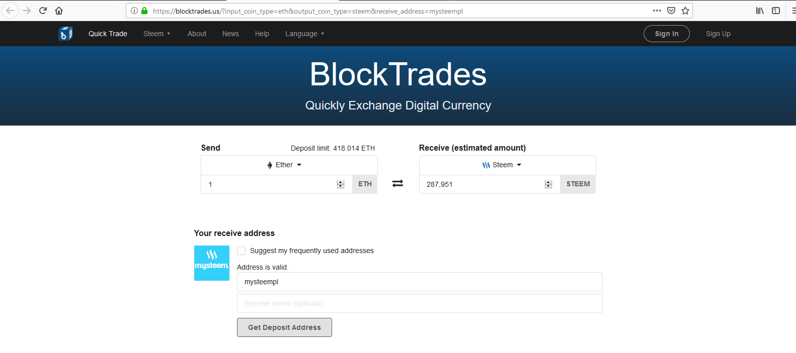Click the BlockTrades cube logo
This screenshot has height=353, width=796.
[65, 34]
